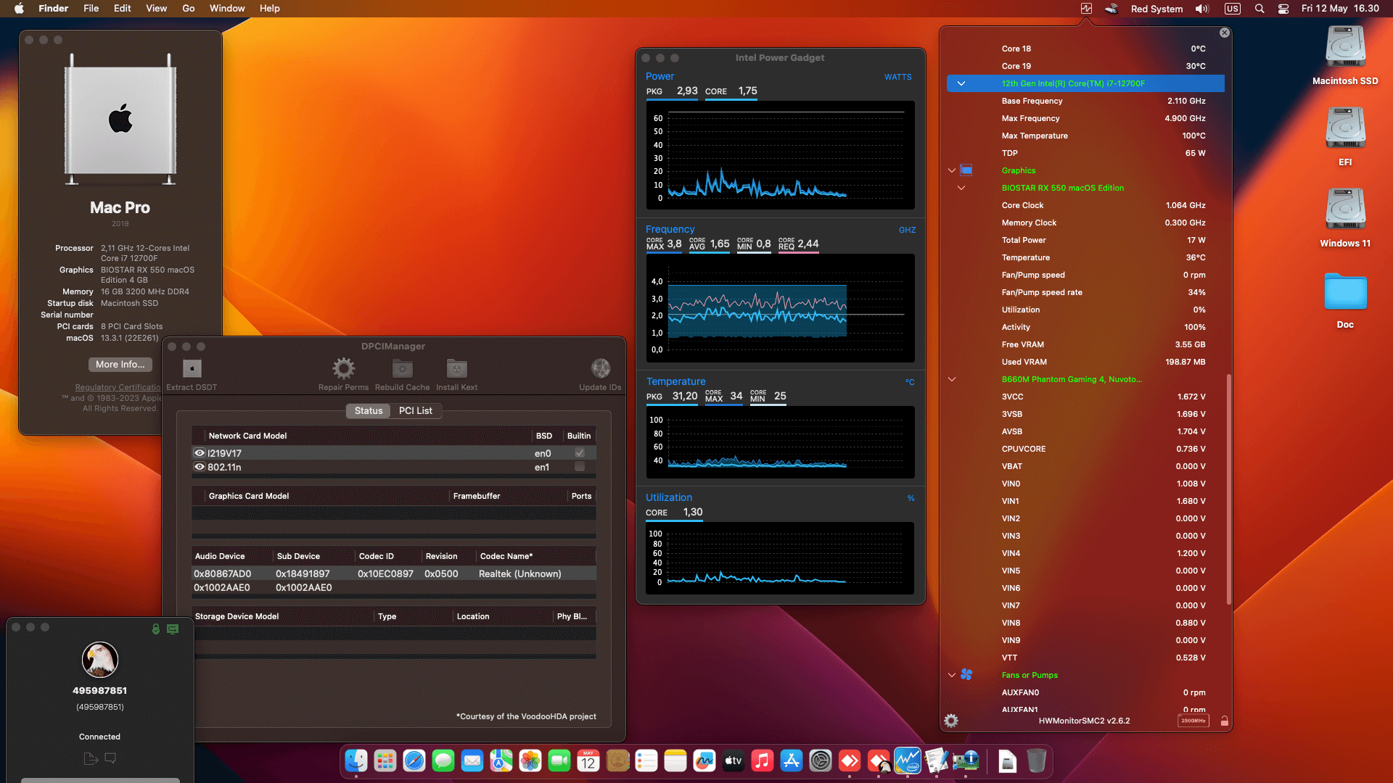Close the HWMonitorSMC2 popover with X

coord(1224,33)
